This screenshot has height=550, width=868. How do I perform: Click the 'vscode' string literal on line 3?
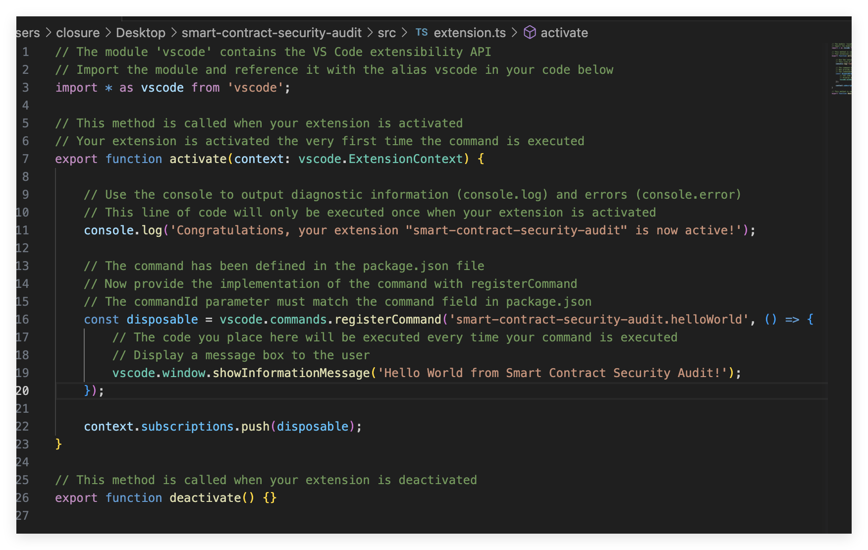pyautogui.click(x=255, y=88)
